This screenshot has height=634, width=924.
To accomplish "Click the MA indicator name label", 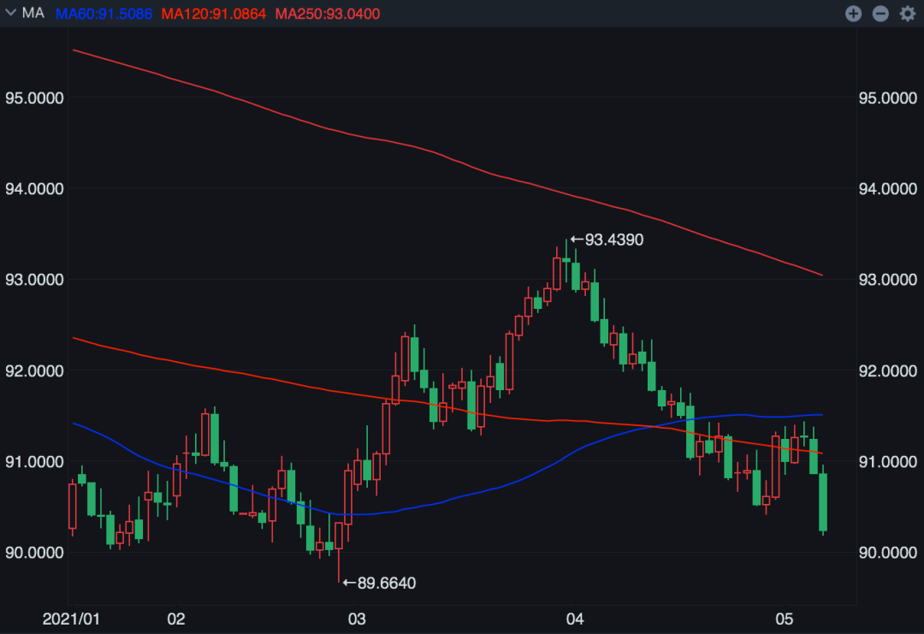I will [33, 13].
